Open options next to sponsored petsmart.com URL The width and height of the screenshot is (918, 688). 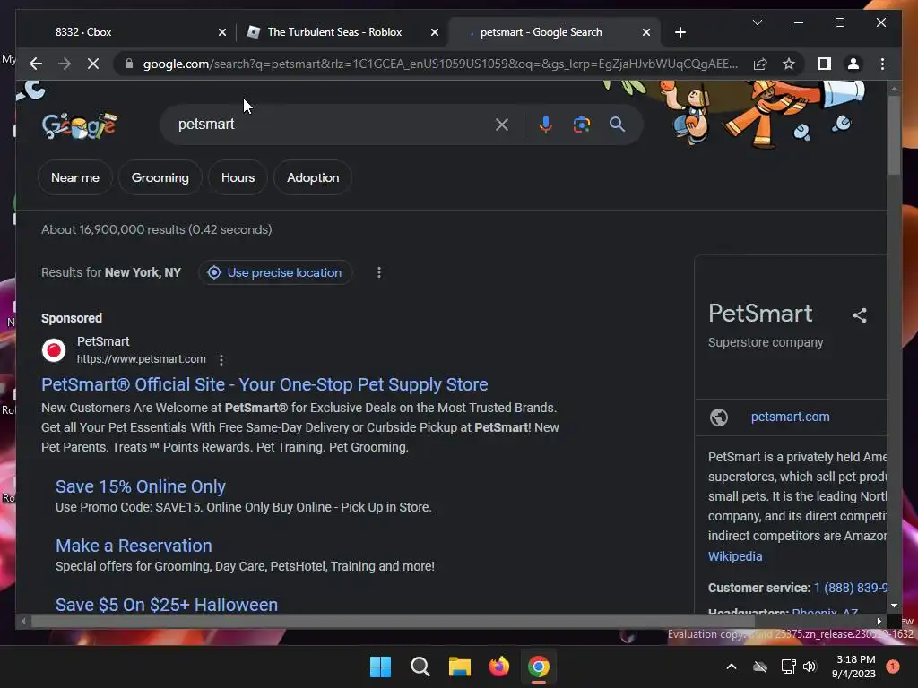(x=221, y=360)
